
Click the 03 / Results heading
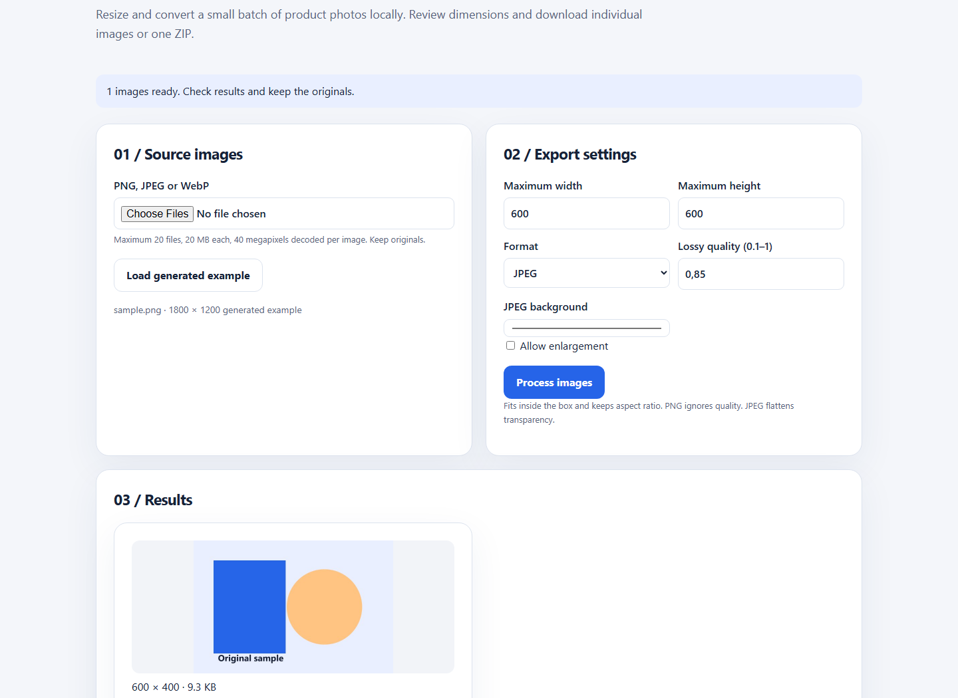(x=153, y=500)
